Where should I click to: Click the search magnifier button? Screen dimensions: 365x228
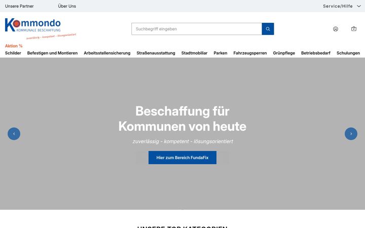(268, 29)
